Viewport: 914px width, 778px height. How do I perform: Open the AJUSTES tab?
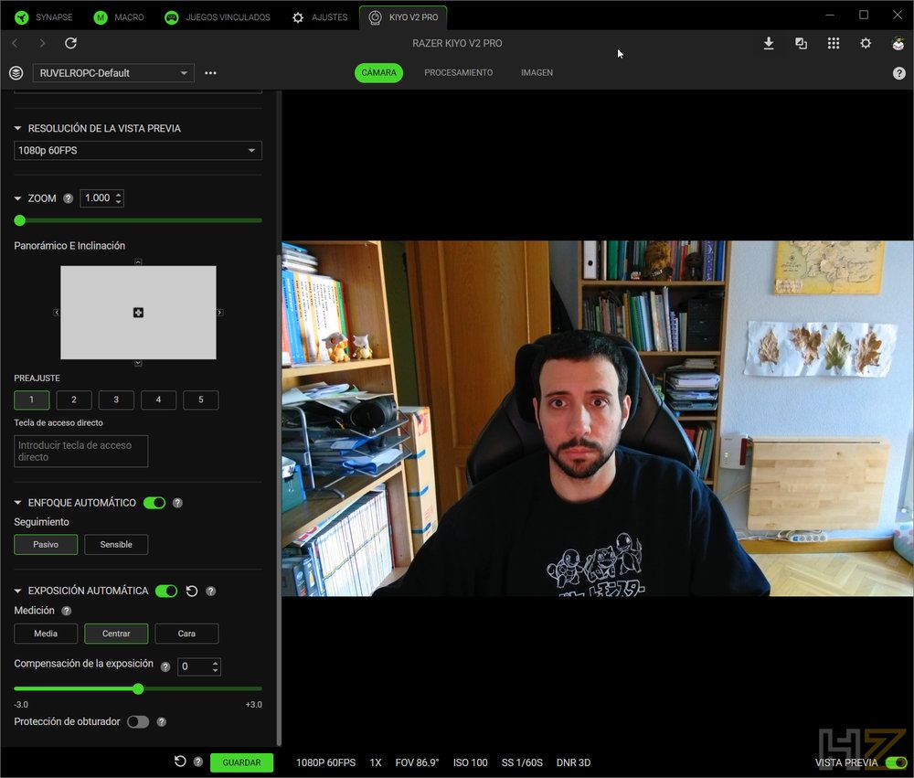click(x=319, y=17)
